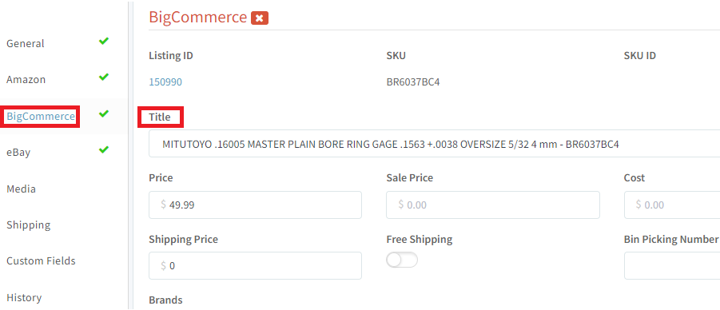This screenshot has height=310, width=720.
Task: Click the green checkmark next to BigCommerce
Action: 104,113
